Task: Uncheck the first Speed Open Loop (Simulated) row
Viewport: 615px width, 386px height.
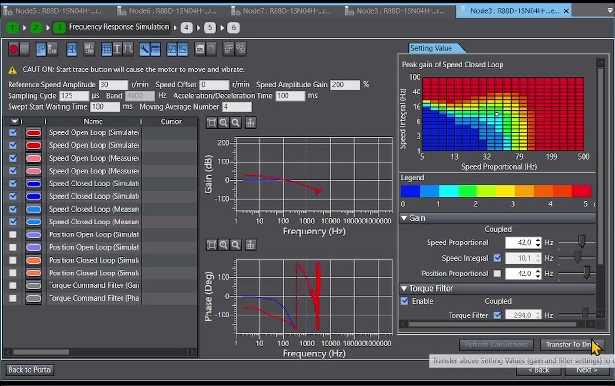Action: point(13,132)
